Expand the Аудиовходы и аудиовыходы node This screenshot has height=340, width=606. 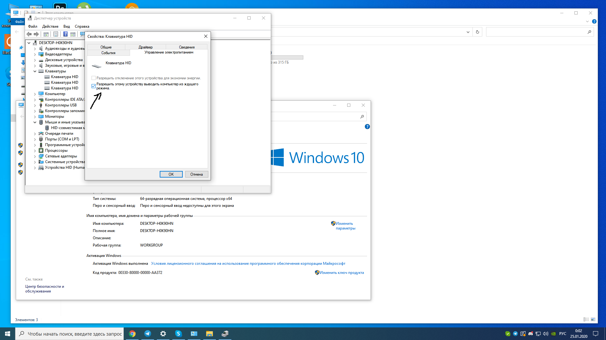click(x=35, y=48)
